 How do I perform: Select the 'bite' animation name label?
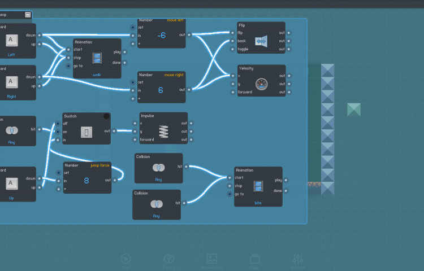[x=258, y=203]
